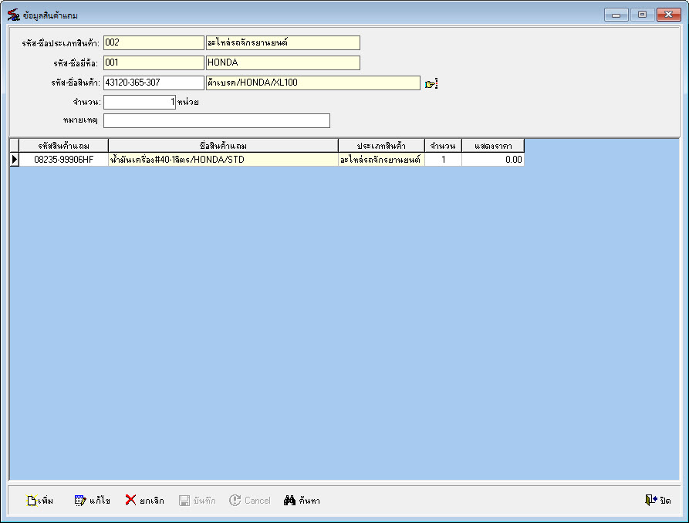Viewport: 689px width, 523px height.
Task: Click the รหัสสินค้าแถม column header
Action: pos(64,146)
